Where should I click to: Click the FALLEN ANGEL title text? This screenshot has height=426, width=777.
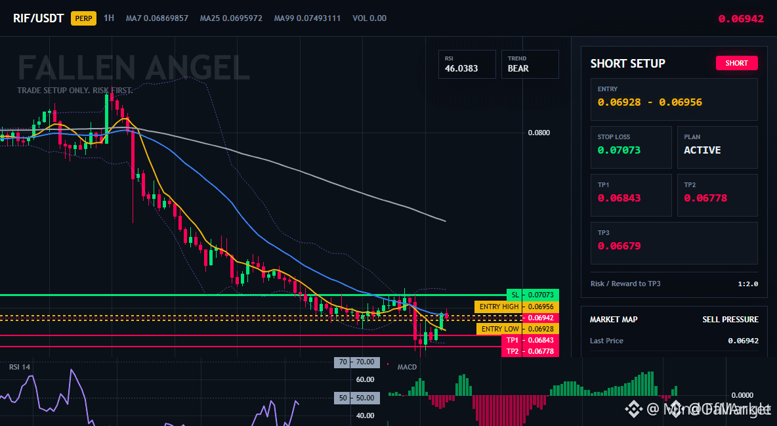pyautogui.click(x=134, y=68)
